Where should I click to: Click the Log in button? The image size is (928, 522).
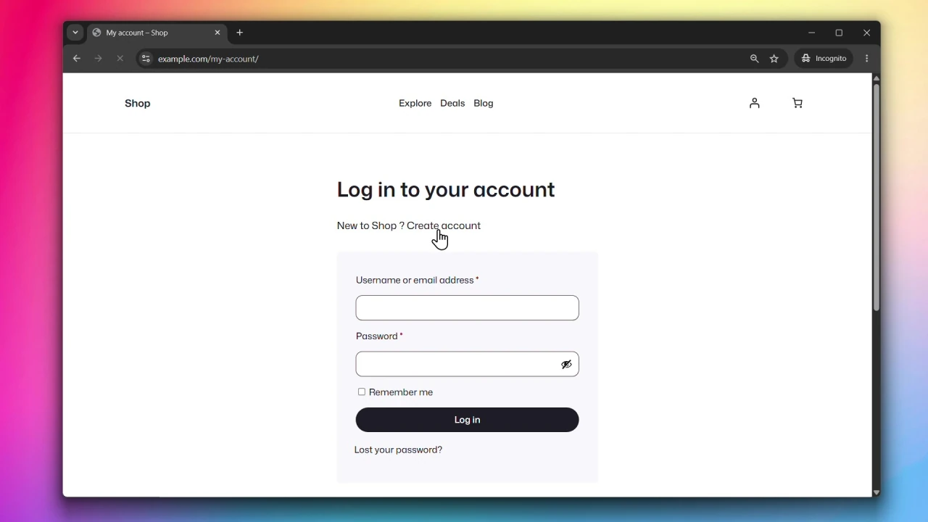tap(468, 420)
